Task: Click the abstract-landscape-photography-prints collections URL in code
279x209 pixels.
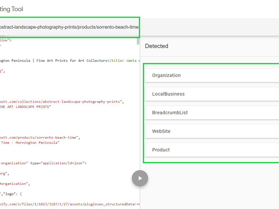Action: 61,101
